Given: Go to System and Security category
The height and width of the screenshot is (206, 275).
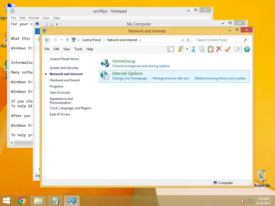Looking at the screenshot, I should (x=64, y=68).
